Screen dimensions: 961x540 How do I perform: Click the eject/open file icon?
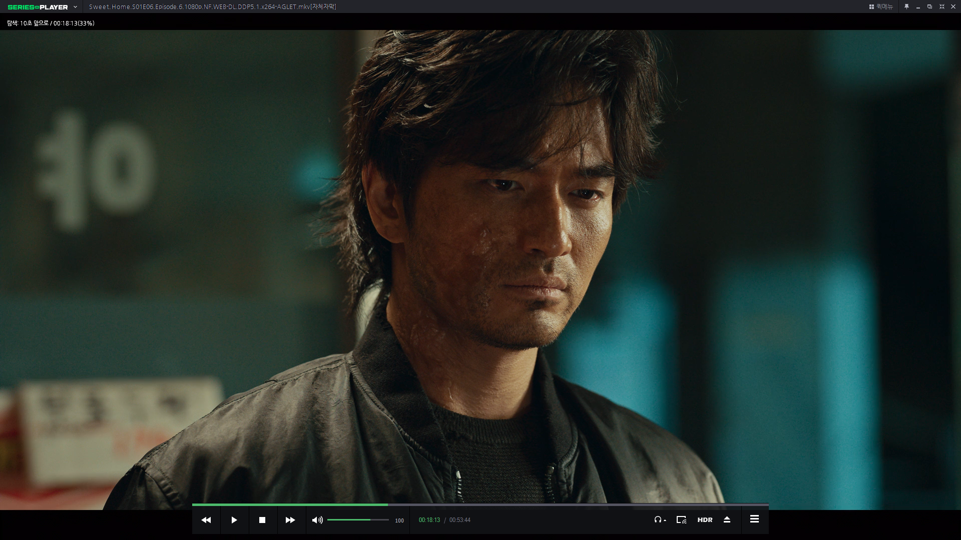coord(727,520)
